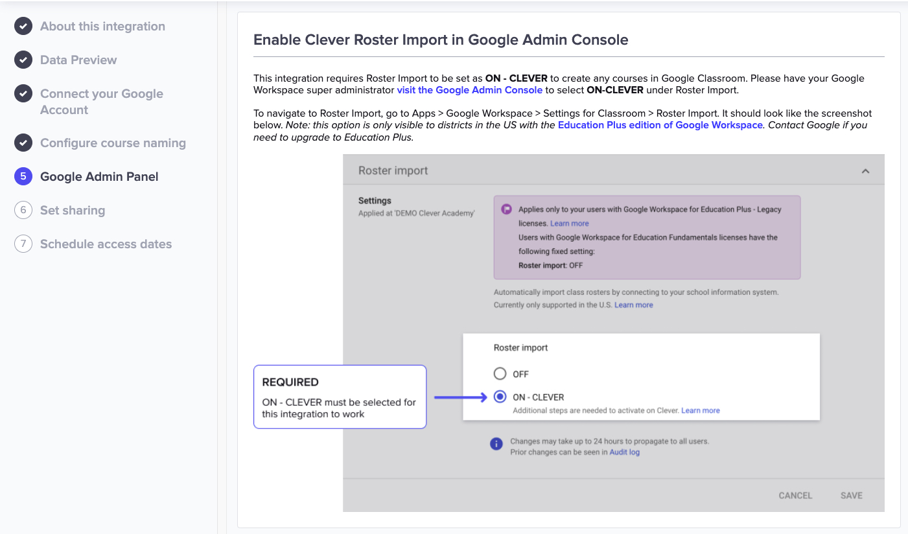The image size is (908, 534).
Task: Open the visit the Google Admin Console link
Action: click(469, 90)
